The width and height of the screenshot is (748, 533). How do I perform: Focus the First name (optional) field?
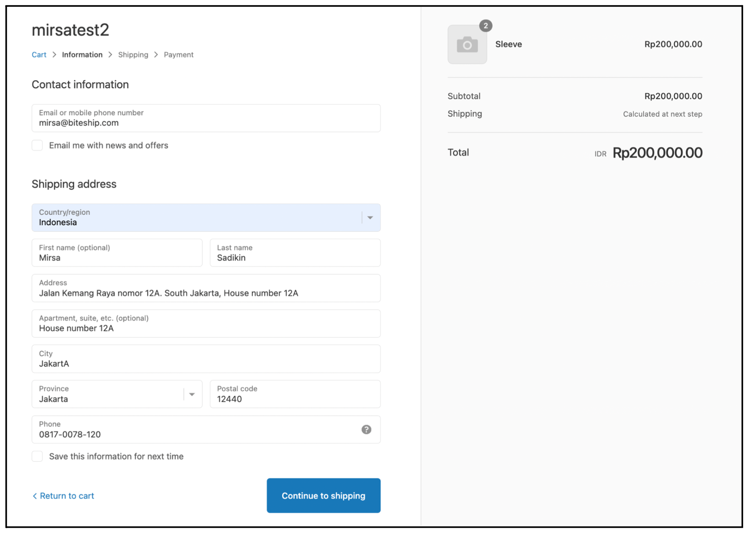pos(117,253)
